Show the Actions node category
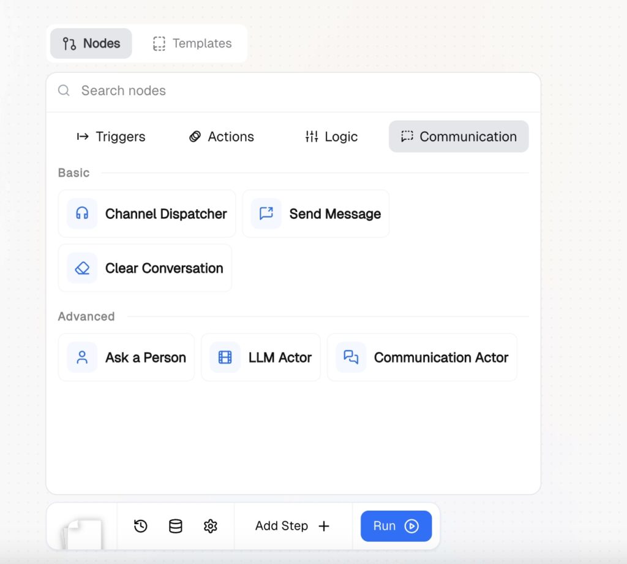Viewport: 627px width, 564px height. coord(221,137)
